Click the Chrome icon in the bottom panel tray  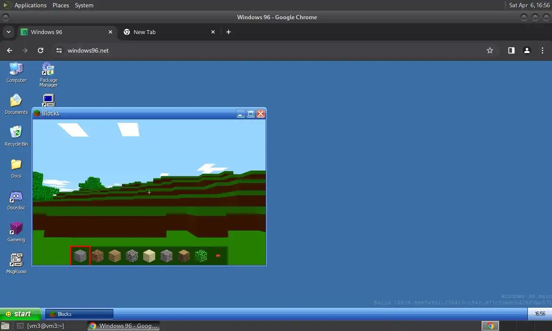coord(490,326)
